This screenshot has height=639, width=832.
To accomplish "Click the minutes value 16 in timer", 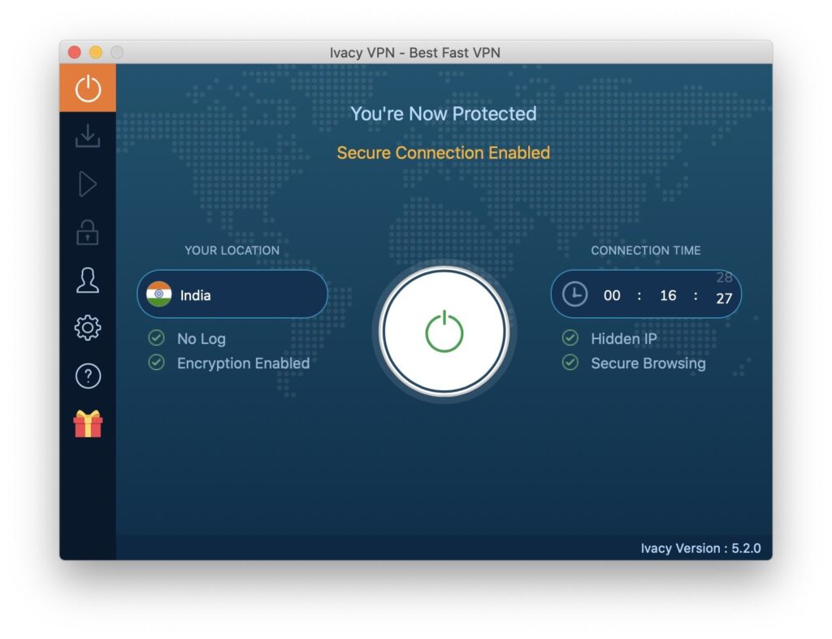I will (x=668, y=295).
